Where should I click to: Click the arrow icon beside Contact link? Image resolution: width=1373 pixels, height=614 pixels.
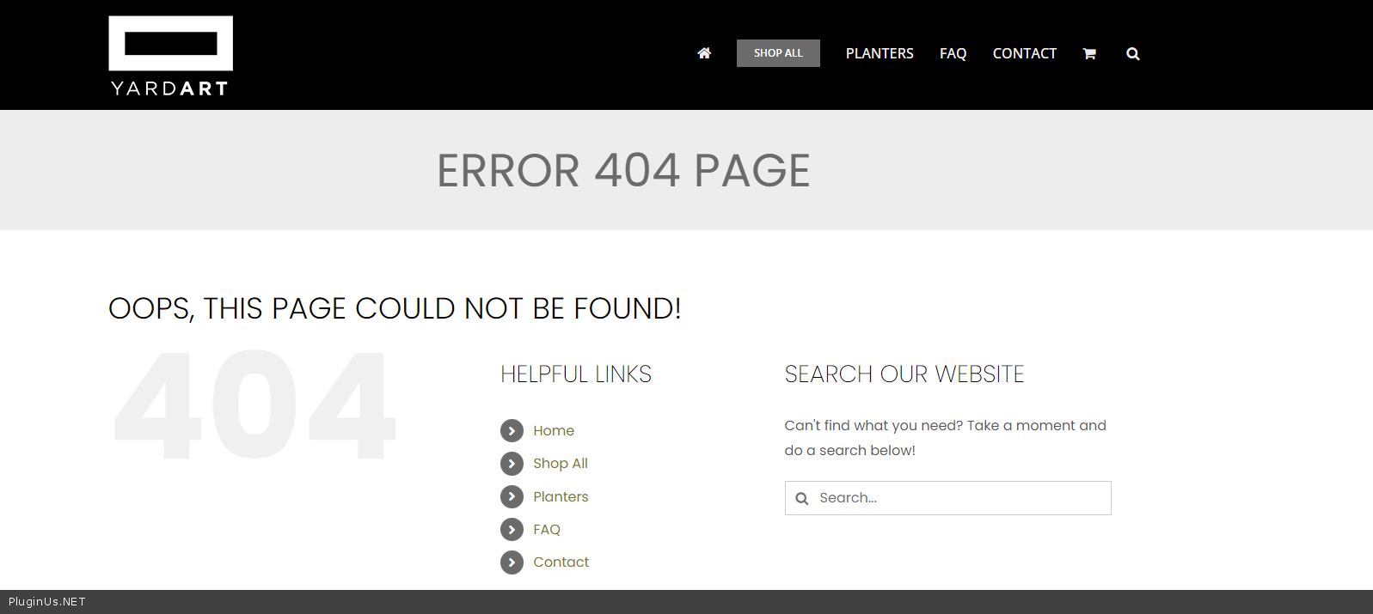point(512,562)
